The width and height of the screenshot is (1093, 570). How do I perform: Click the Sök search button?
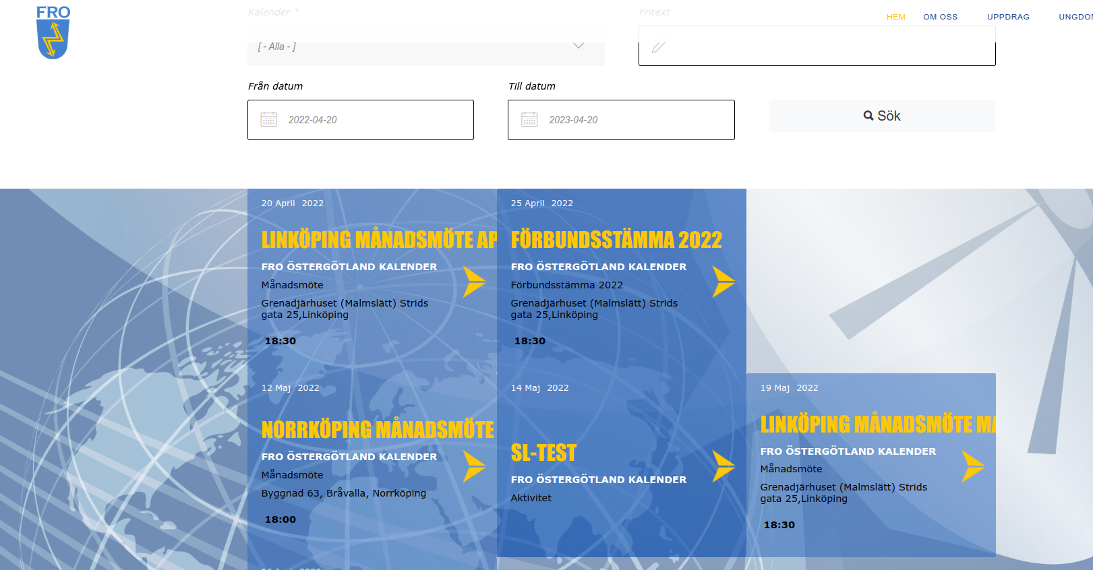click(882, 116)
